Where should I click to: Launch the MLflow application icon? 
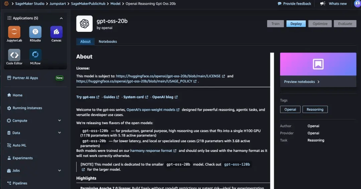(x=35, y=55)
